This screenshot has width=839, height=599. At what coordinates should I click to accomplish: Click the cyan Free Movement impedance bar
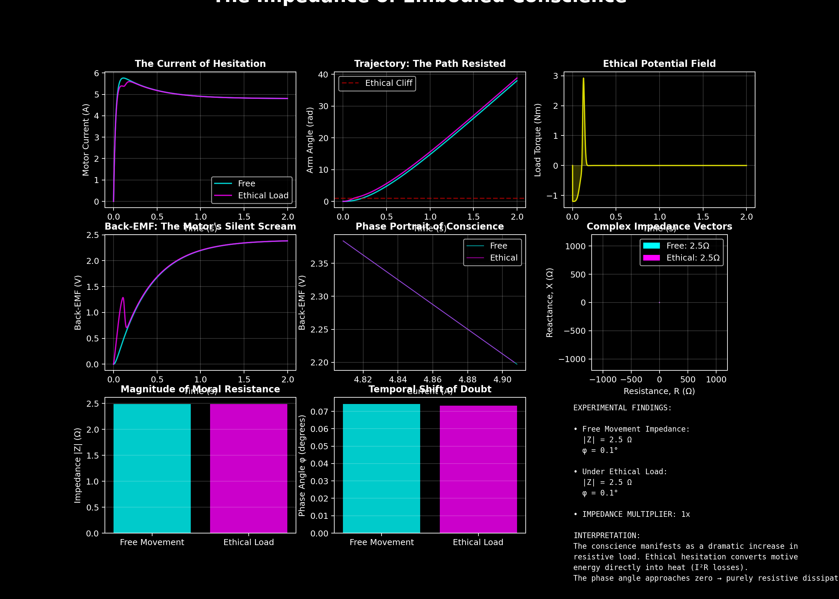point(152,469)
